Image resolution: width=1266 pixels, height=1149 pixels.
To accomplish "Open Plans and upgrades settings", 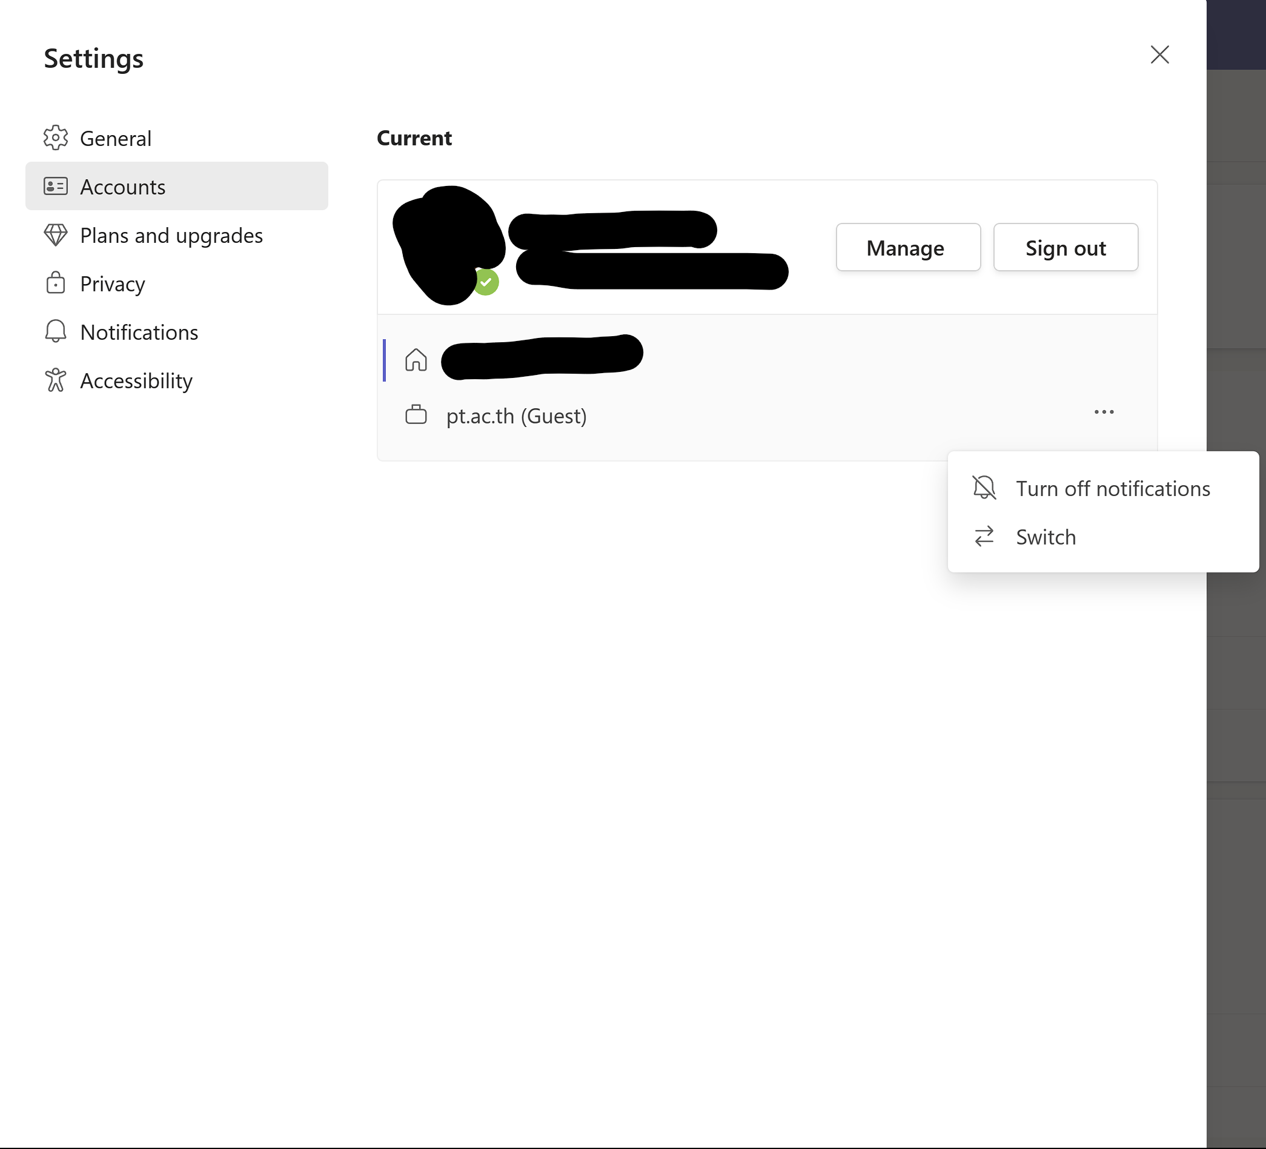I will point(171,236).
